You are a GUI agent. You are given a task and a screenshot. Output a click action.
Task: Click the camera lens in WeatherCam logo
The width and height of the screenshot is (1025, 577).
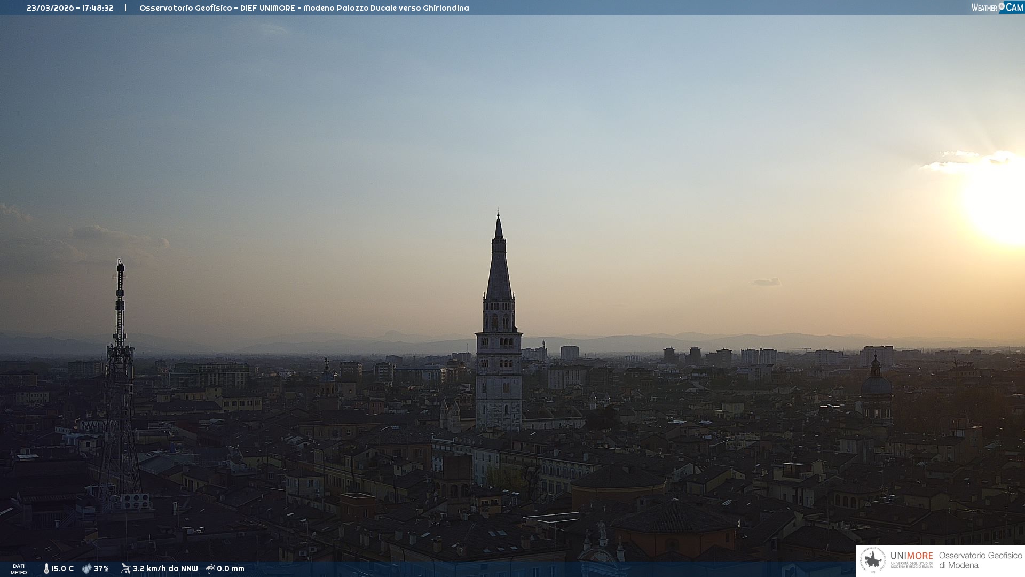pos(1002,6)
